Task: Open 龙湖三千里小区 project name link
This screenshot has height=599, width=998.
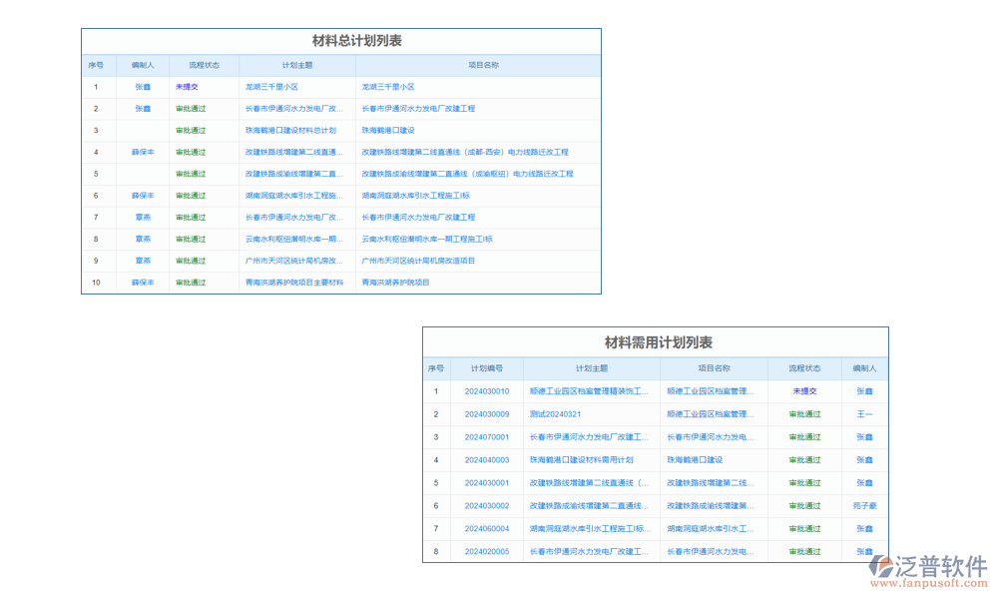Action: pyautogui.click(x=387, y=87)
